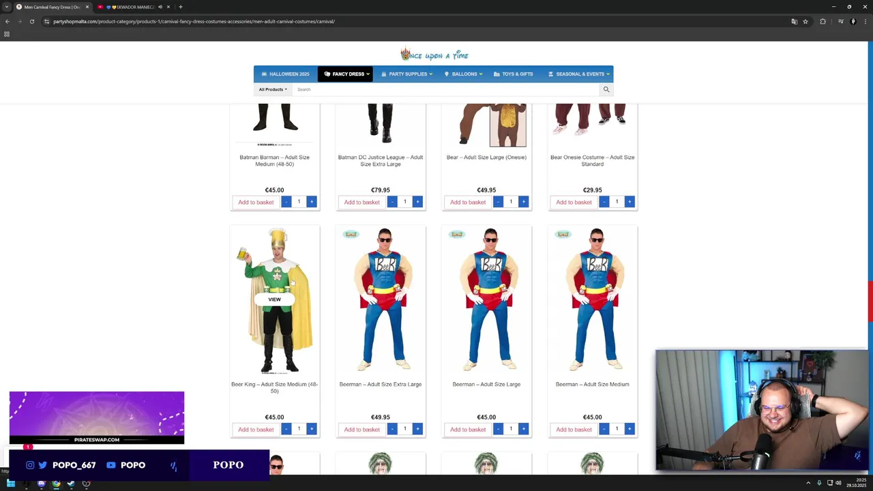873x491 pixels.
Task: Expand the Balloons menu
Action: pyautogui.click(x=464, y=74)
